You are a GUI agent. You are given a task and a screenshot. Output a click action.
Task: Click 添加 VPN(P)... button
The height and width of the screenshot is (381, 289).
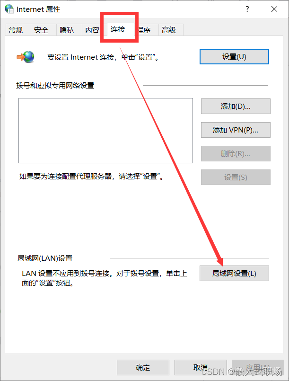tap(236, 130)
